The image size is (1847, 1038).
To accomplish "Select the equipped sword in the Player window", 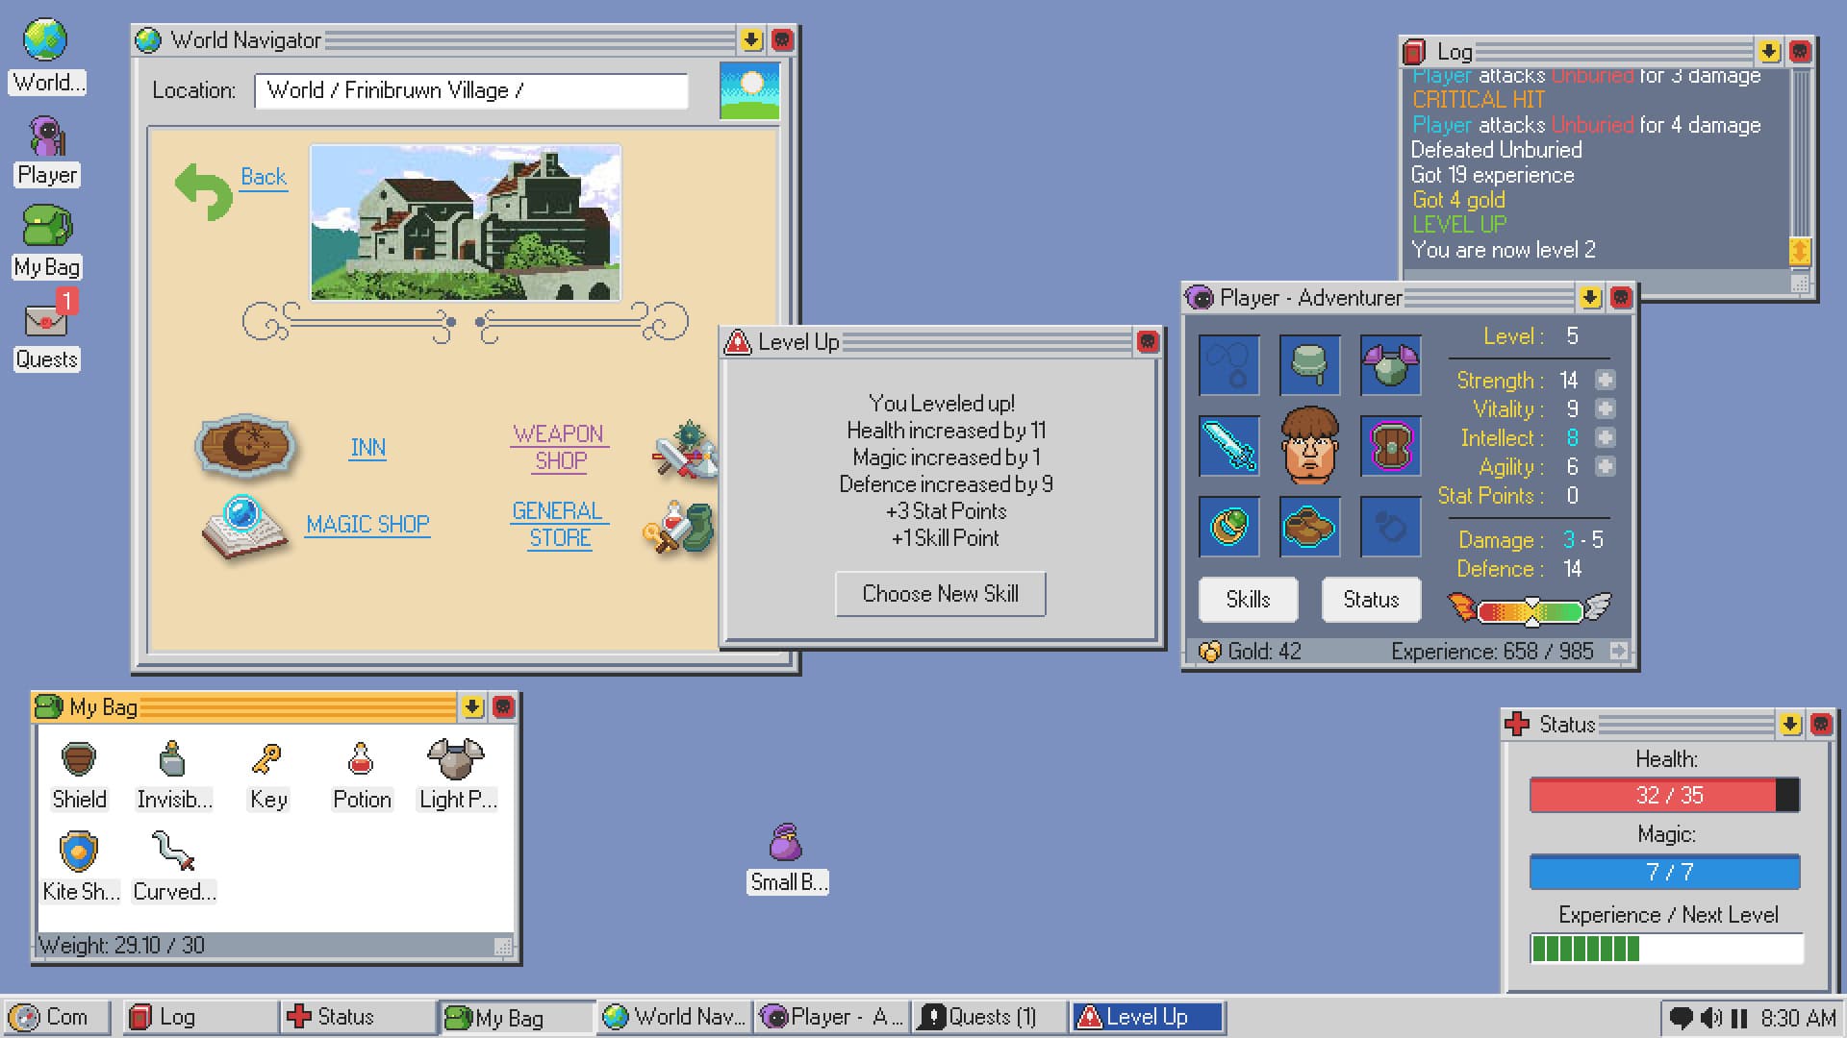I will tap(1228, 444).
